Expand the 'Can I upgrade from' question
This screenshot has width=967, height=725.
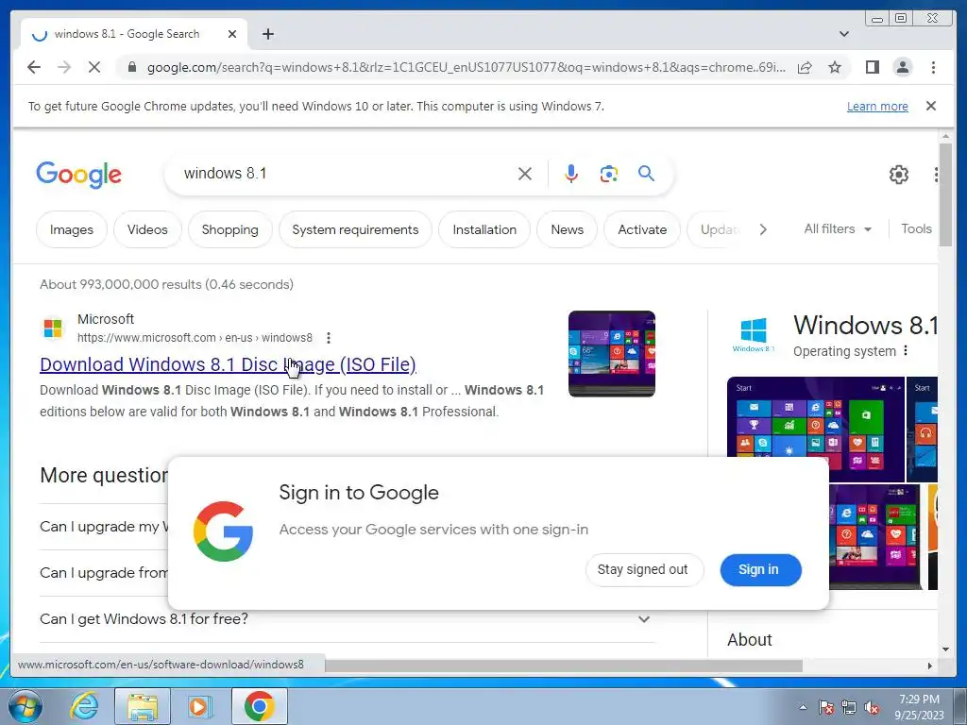(x=104, y=573)
